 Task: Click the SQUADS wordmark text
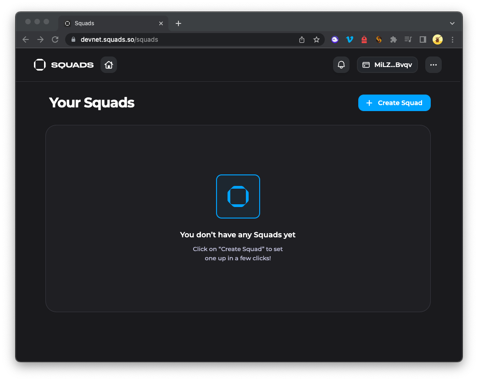72,65
